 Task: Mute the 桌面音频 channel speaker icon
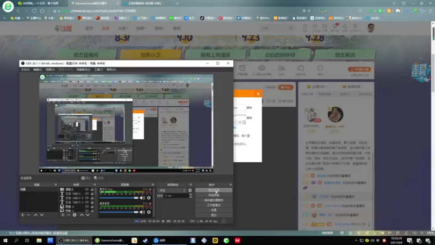(142, 212)
